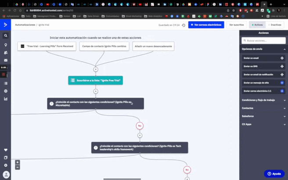288x180 pixels.
Task: Click the Ver suscritos button
Action: (x=237, y=25)
